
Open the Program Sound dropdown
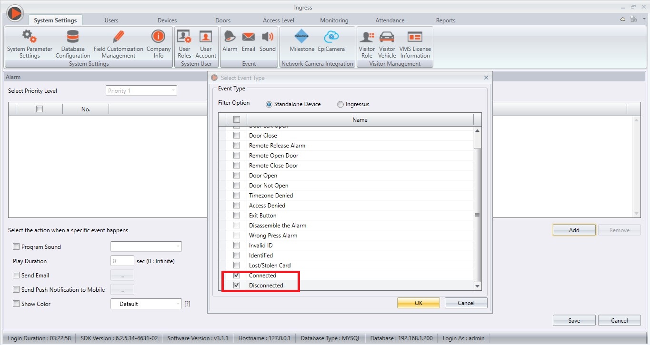pyautogui.click(x=146, y=246)
